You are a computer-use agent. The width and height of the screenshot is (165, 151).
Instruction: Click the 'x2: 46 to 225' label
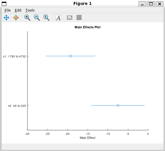click(x=17, y=106)
